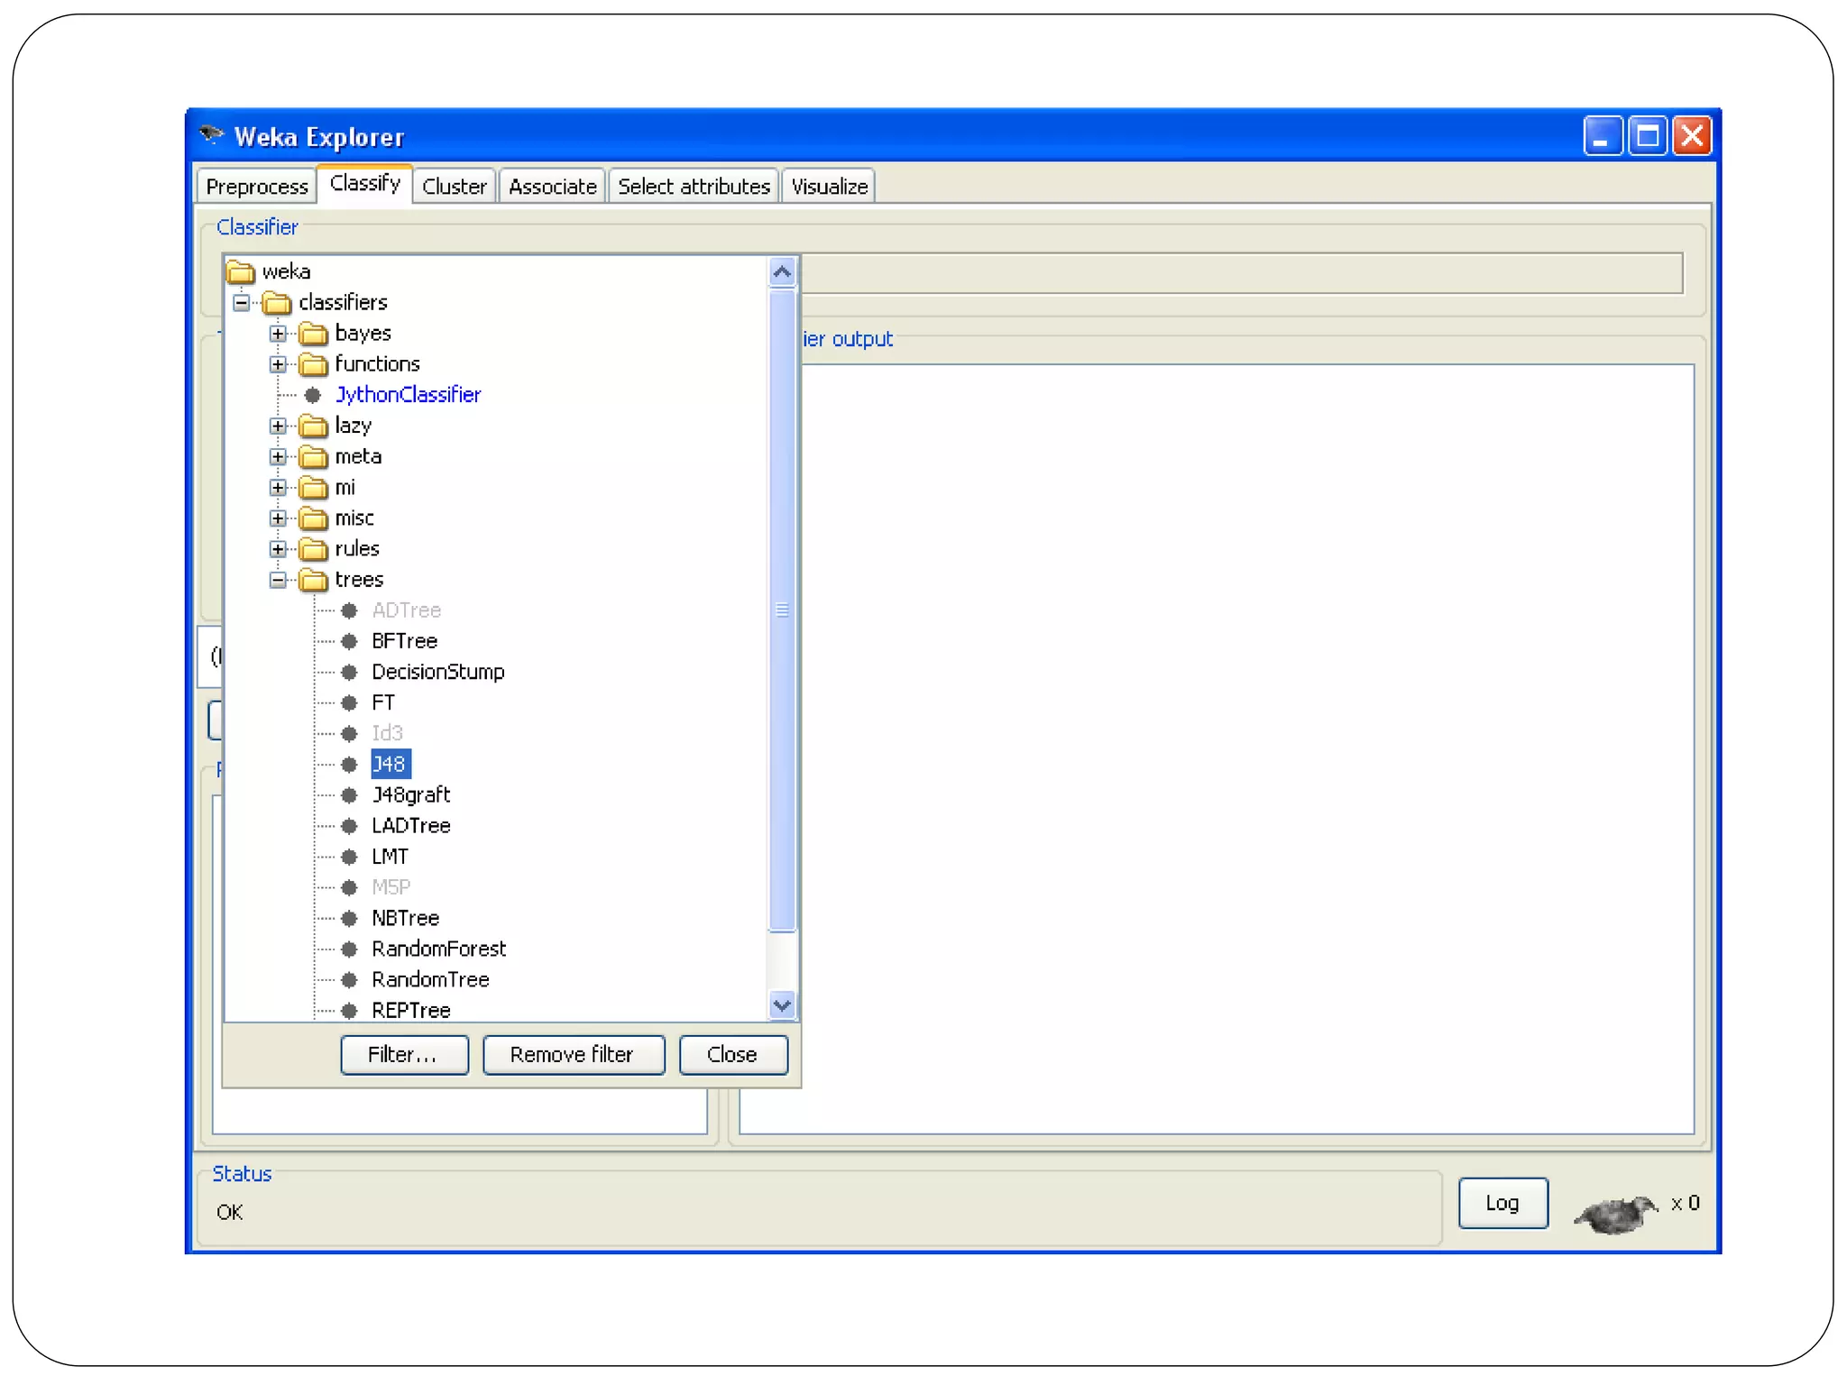Click the Weka bird status icon
The width and height of the screenshot is (1847, 1385).
[x=1615, y=1214]
